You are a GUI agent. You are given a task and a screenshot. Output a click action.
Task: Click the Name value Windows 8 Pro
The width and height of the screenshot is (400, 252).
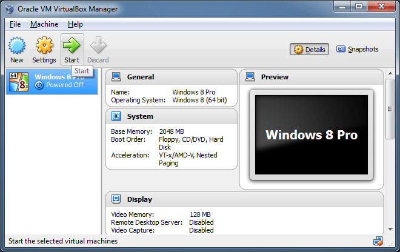194,92
